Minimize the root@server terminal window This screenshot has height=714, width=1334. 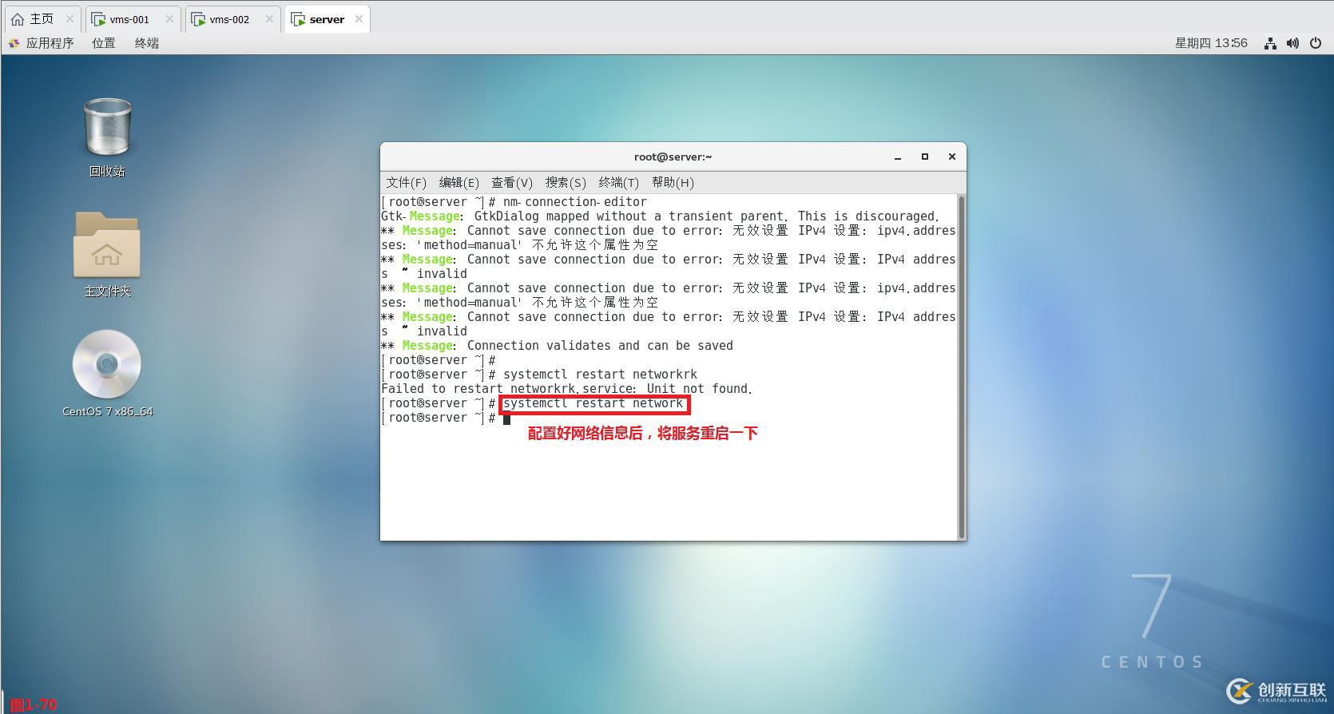pos(898,157)
